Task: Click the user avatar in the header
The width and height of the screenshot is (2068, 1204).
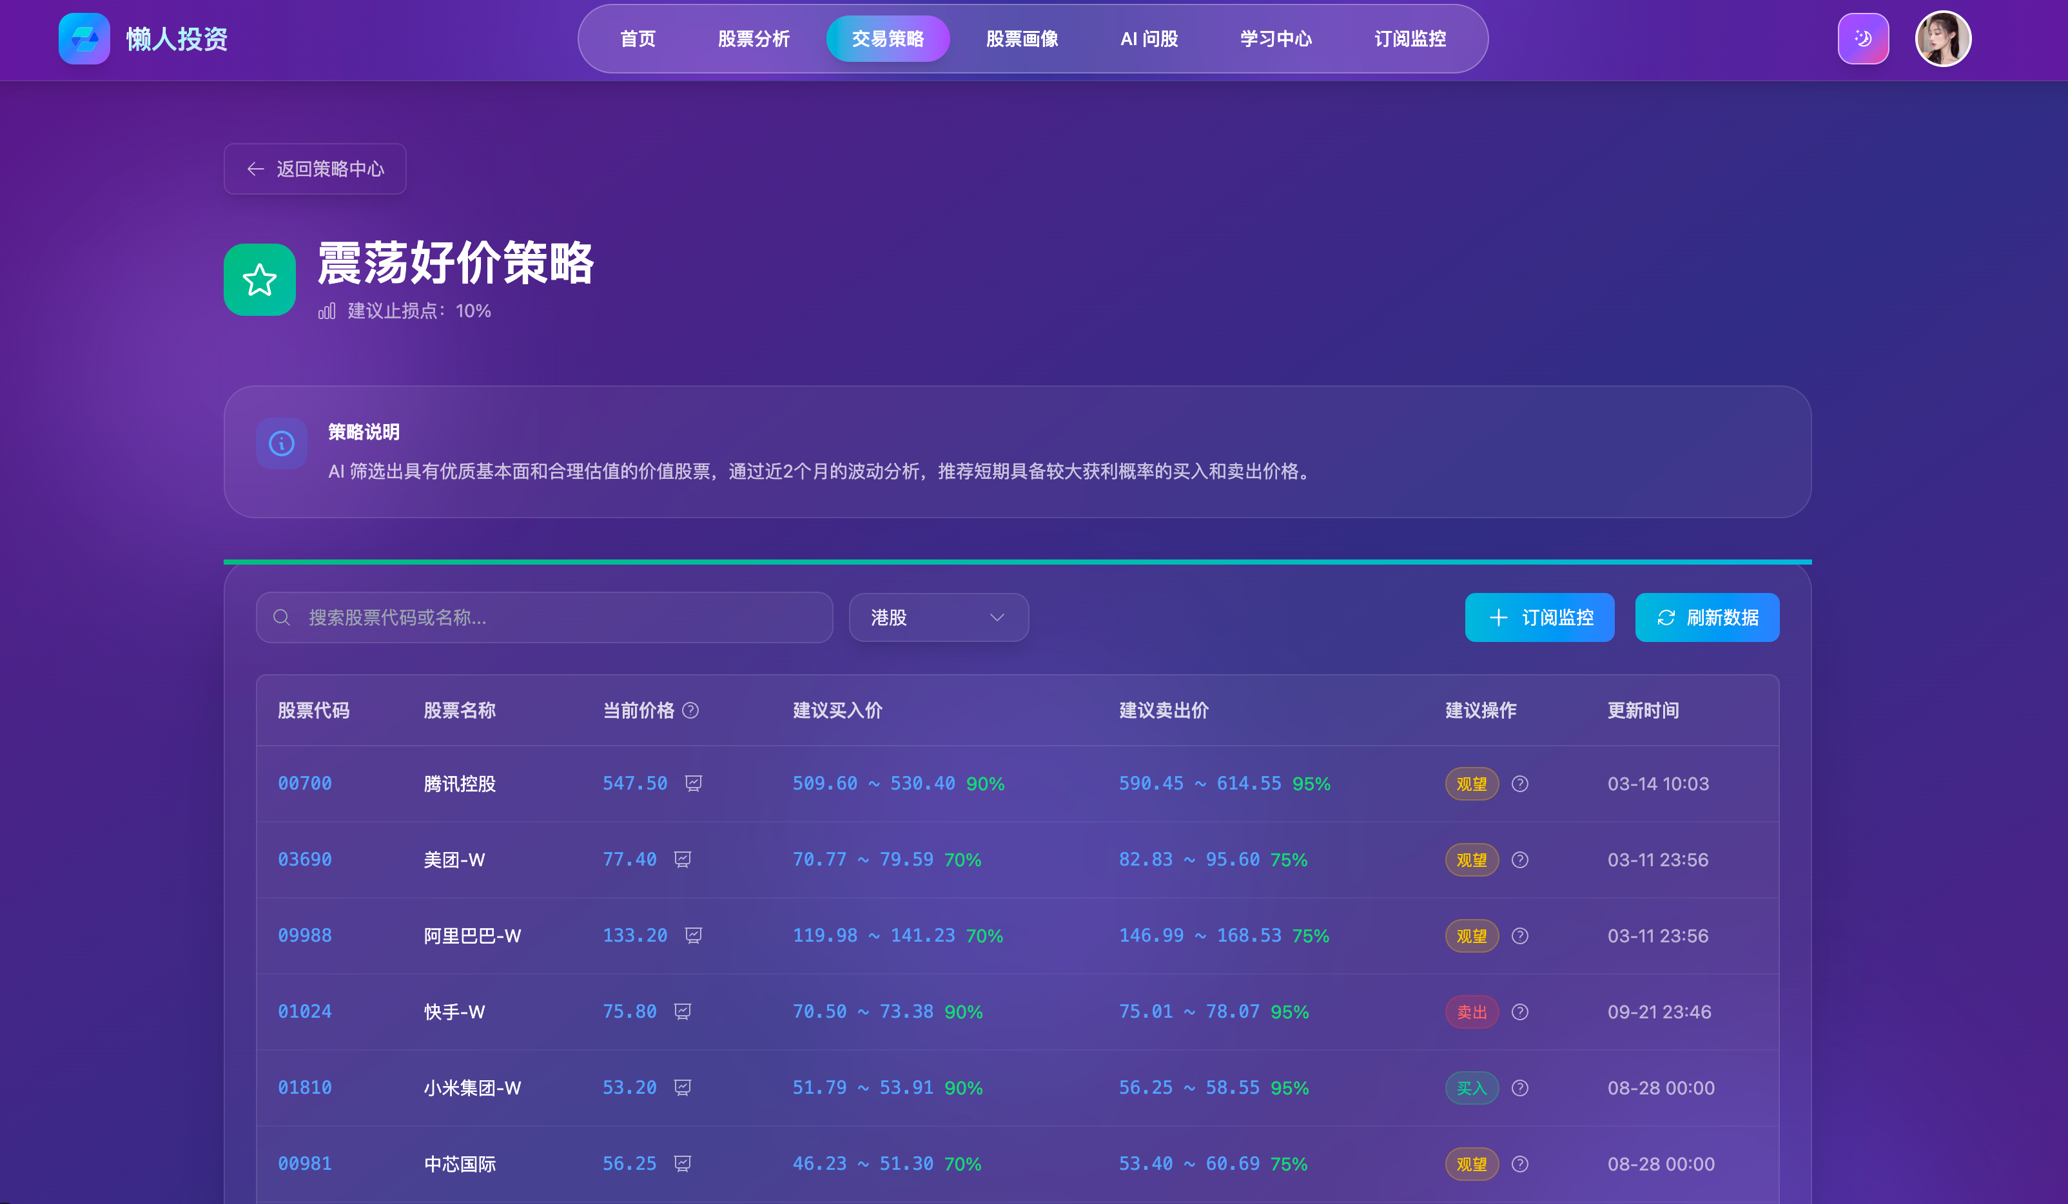Action: [x=1942, y=38]
